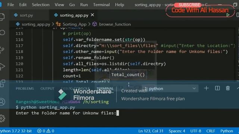Open the Search view in activity bar

[2, 32]
